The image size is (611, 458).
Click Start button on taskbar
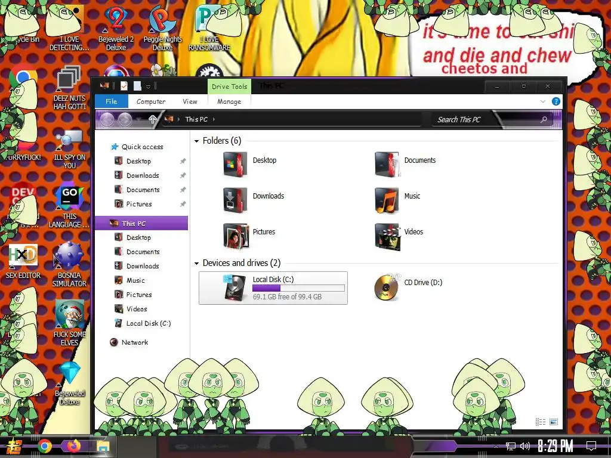[14, 446]
